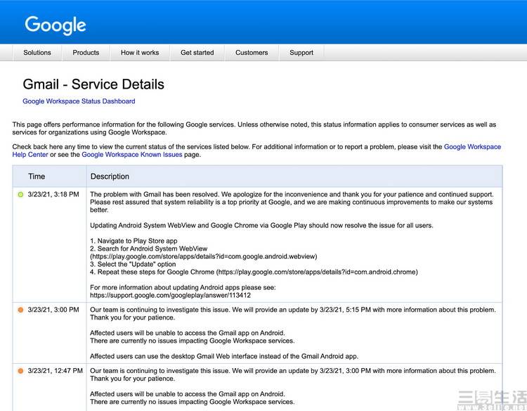
Task: Click step '1. Navigate to Play Store app'
Action: pos(134,241)
